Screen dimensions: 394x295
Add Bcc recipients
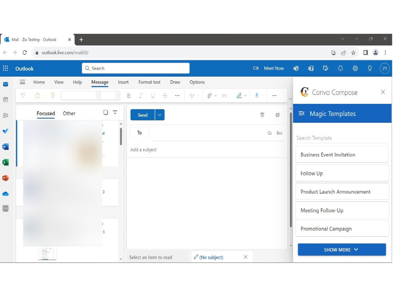coord(279,133)
